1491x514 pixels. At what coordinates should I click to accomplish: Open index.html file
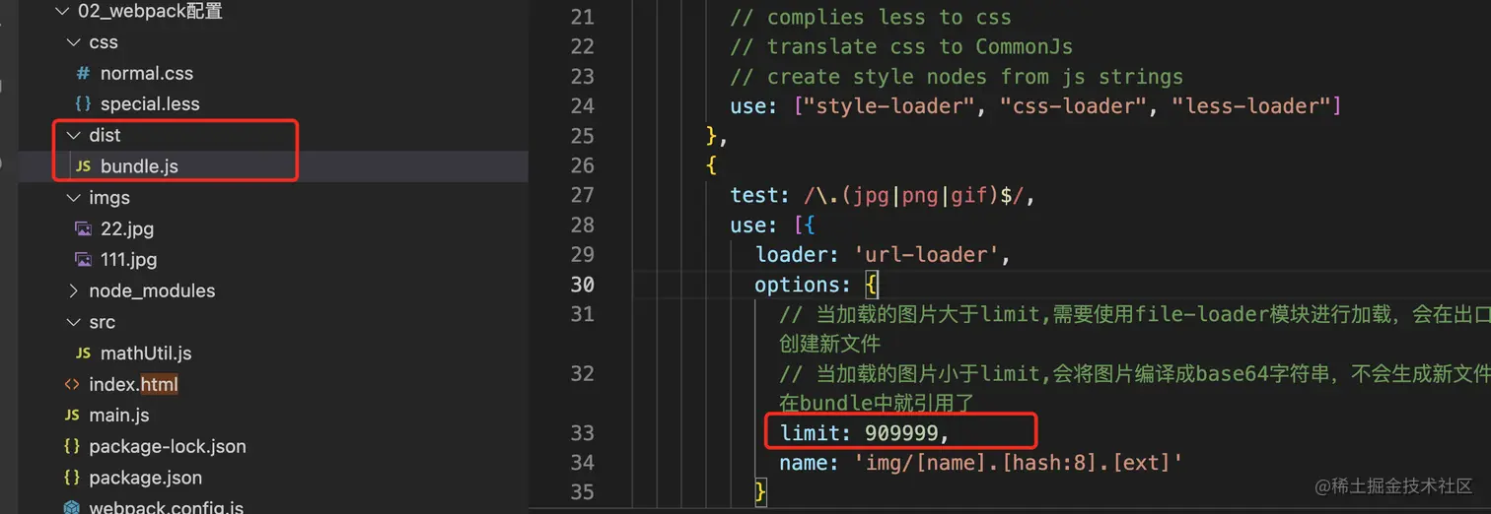coord(133,384)
